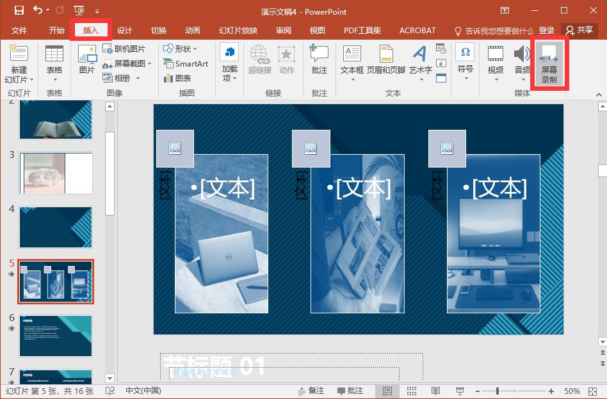607x399 pixels.
Task: Toggle the 批注 comments pane in status bar
Action: [350, 390]
